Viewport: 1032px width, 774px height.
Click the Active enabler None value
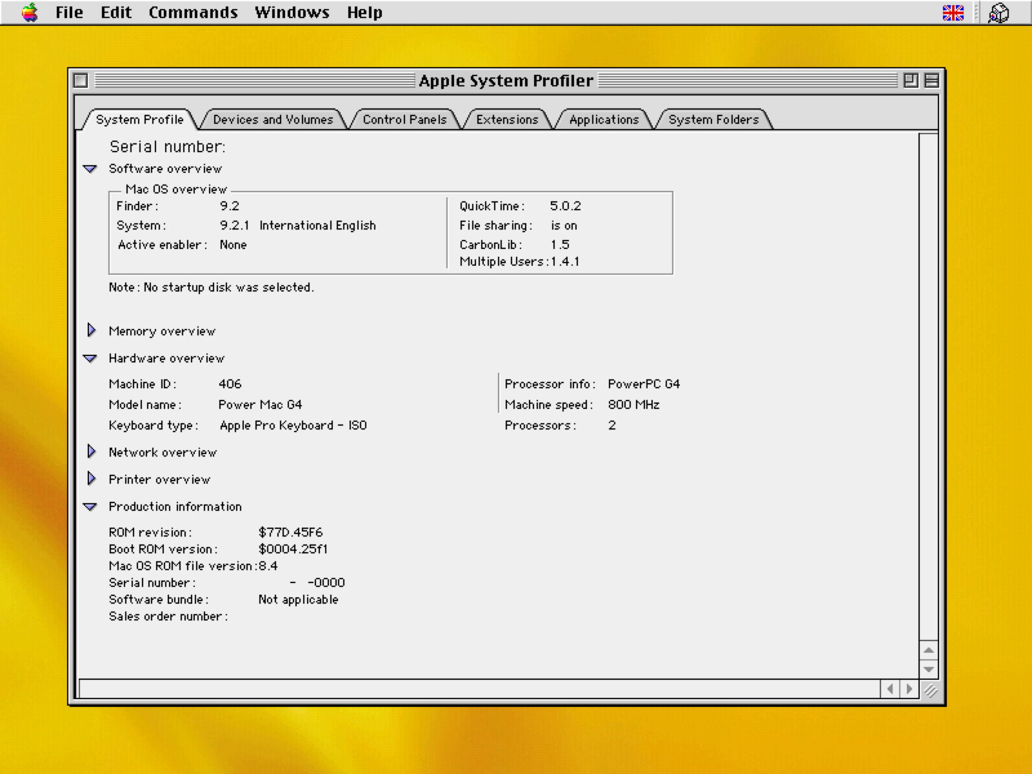233,244
